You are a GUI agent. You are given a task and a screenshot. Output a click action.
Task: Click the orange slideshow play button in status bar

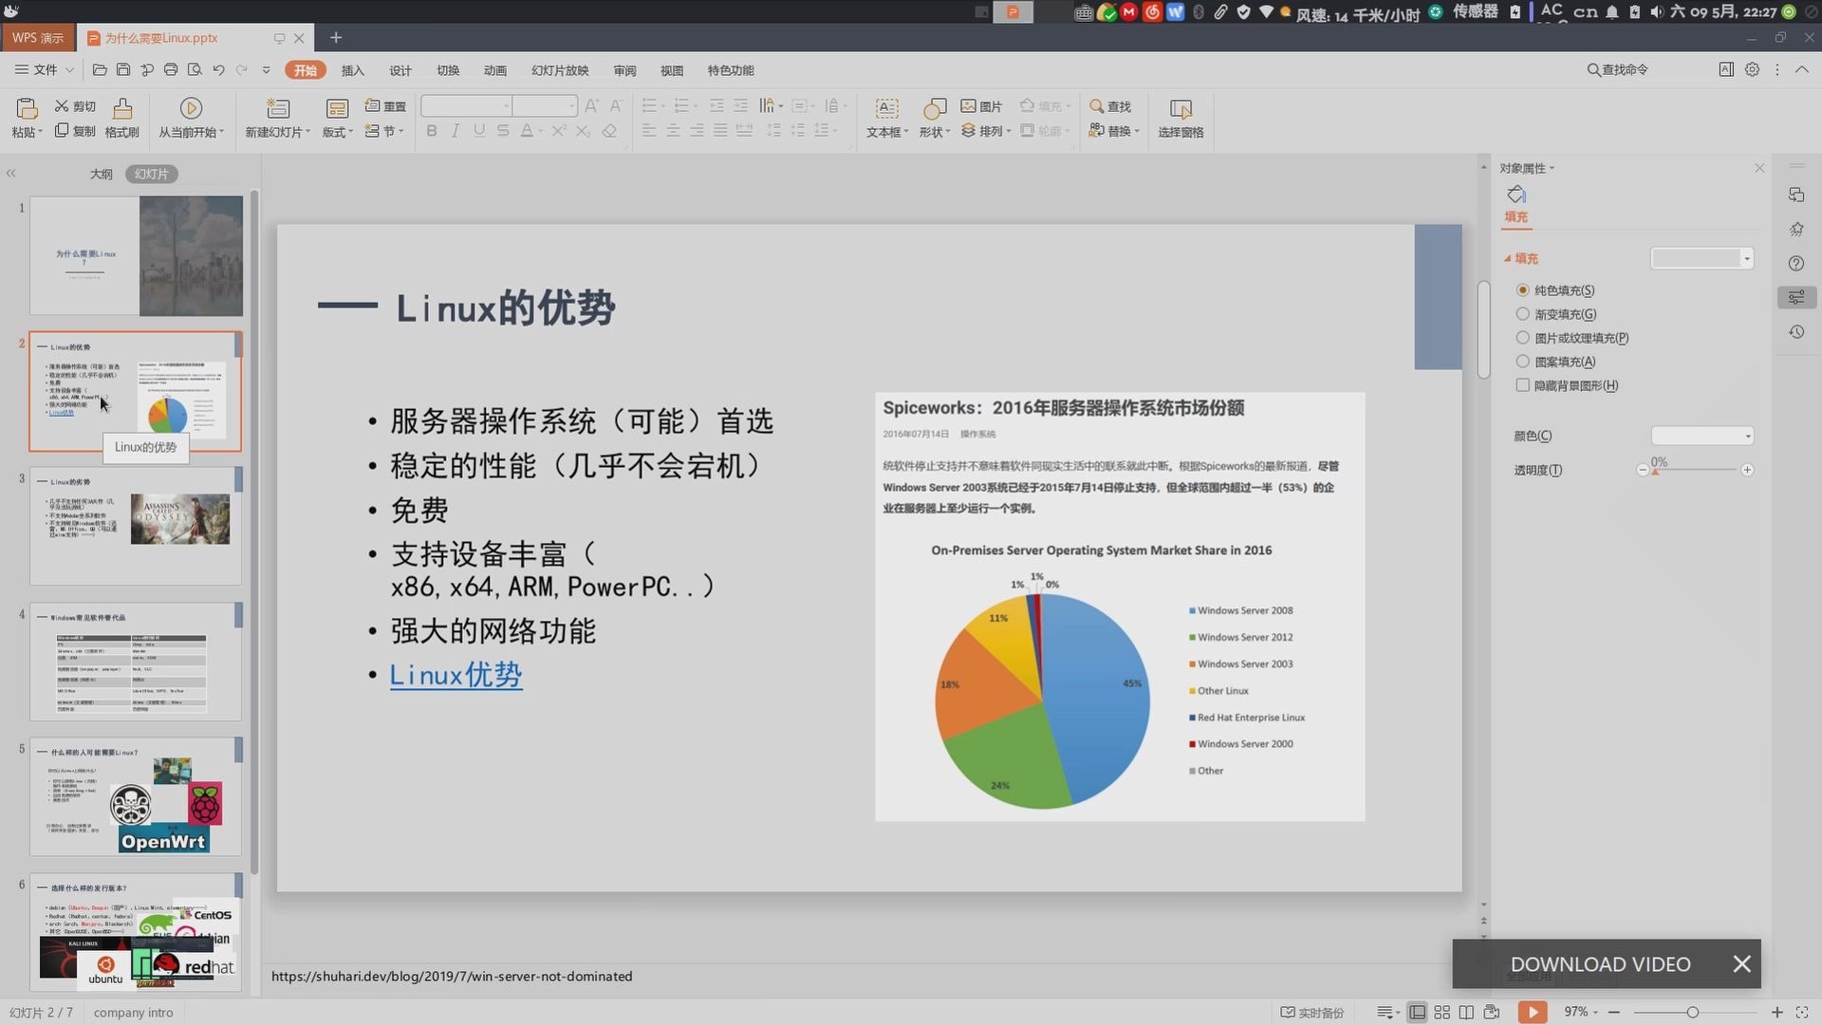[1532, 1012]
